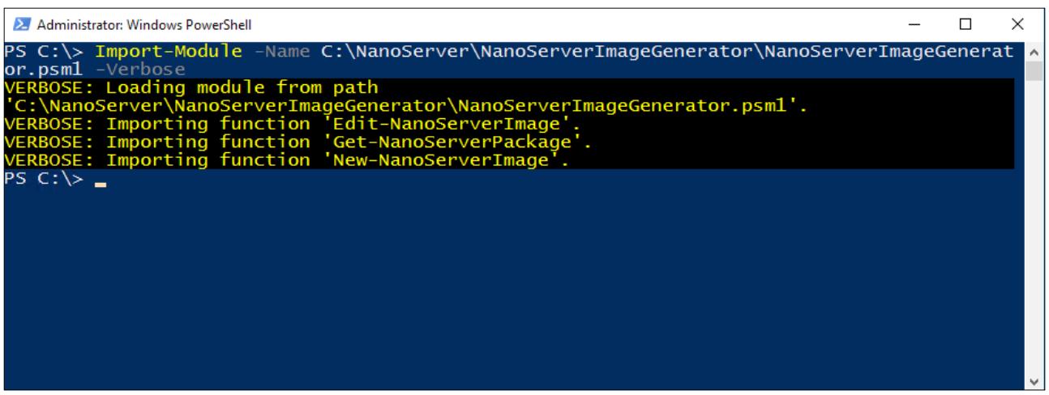Click the blinking cursor at the last prompt

point(101,185)
